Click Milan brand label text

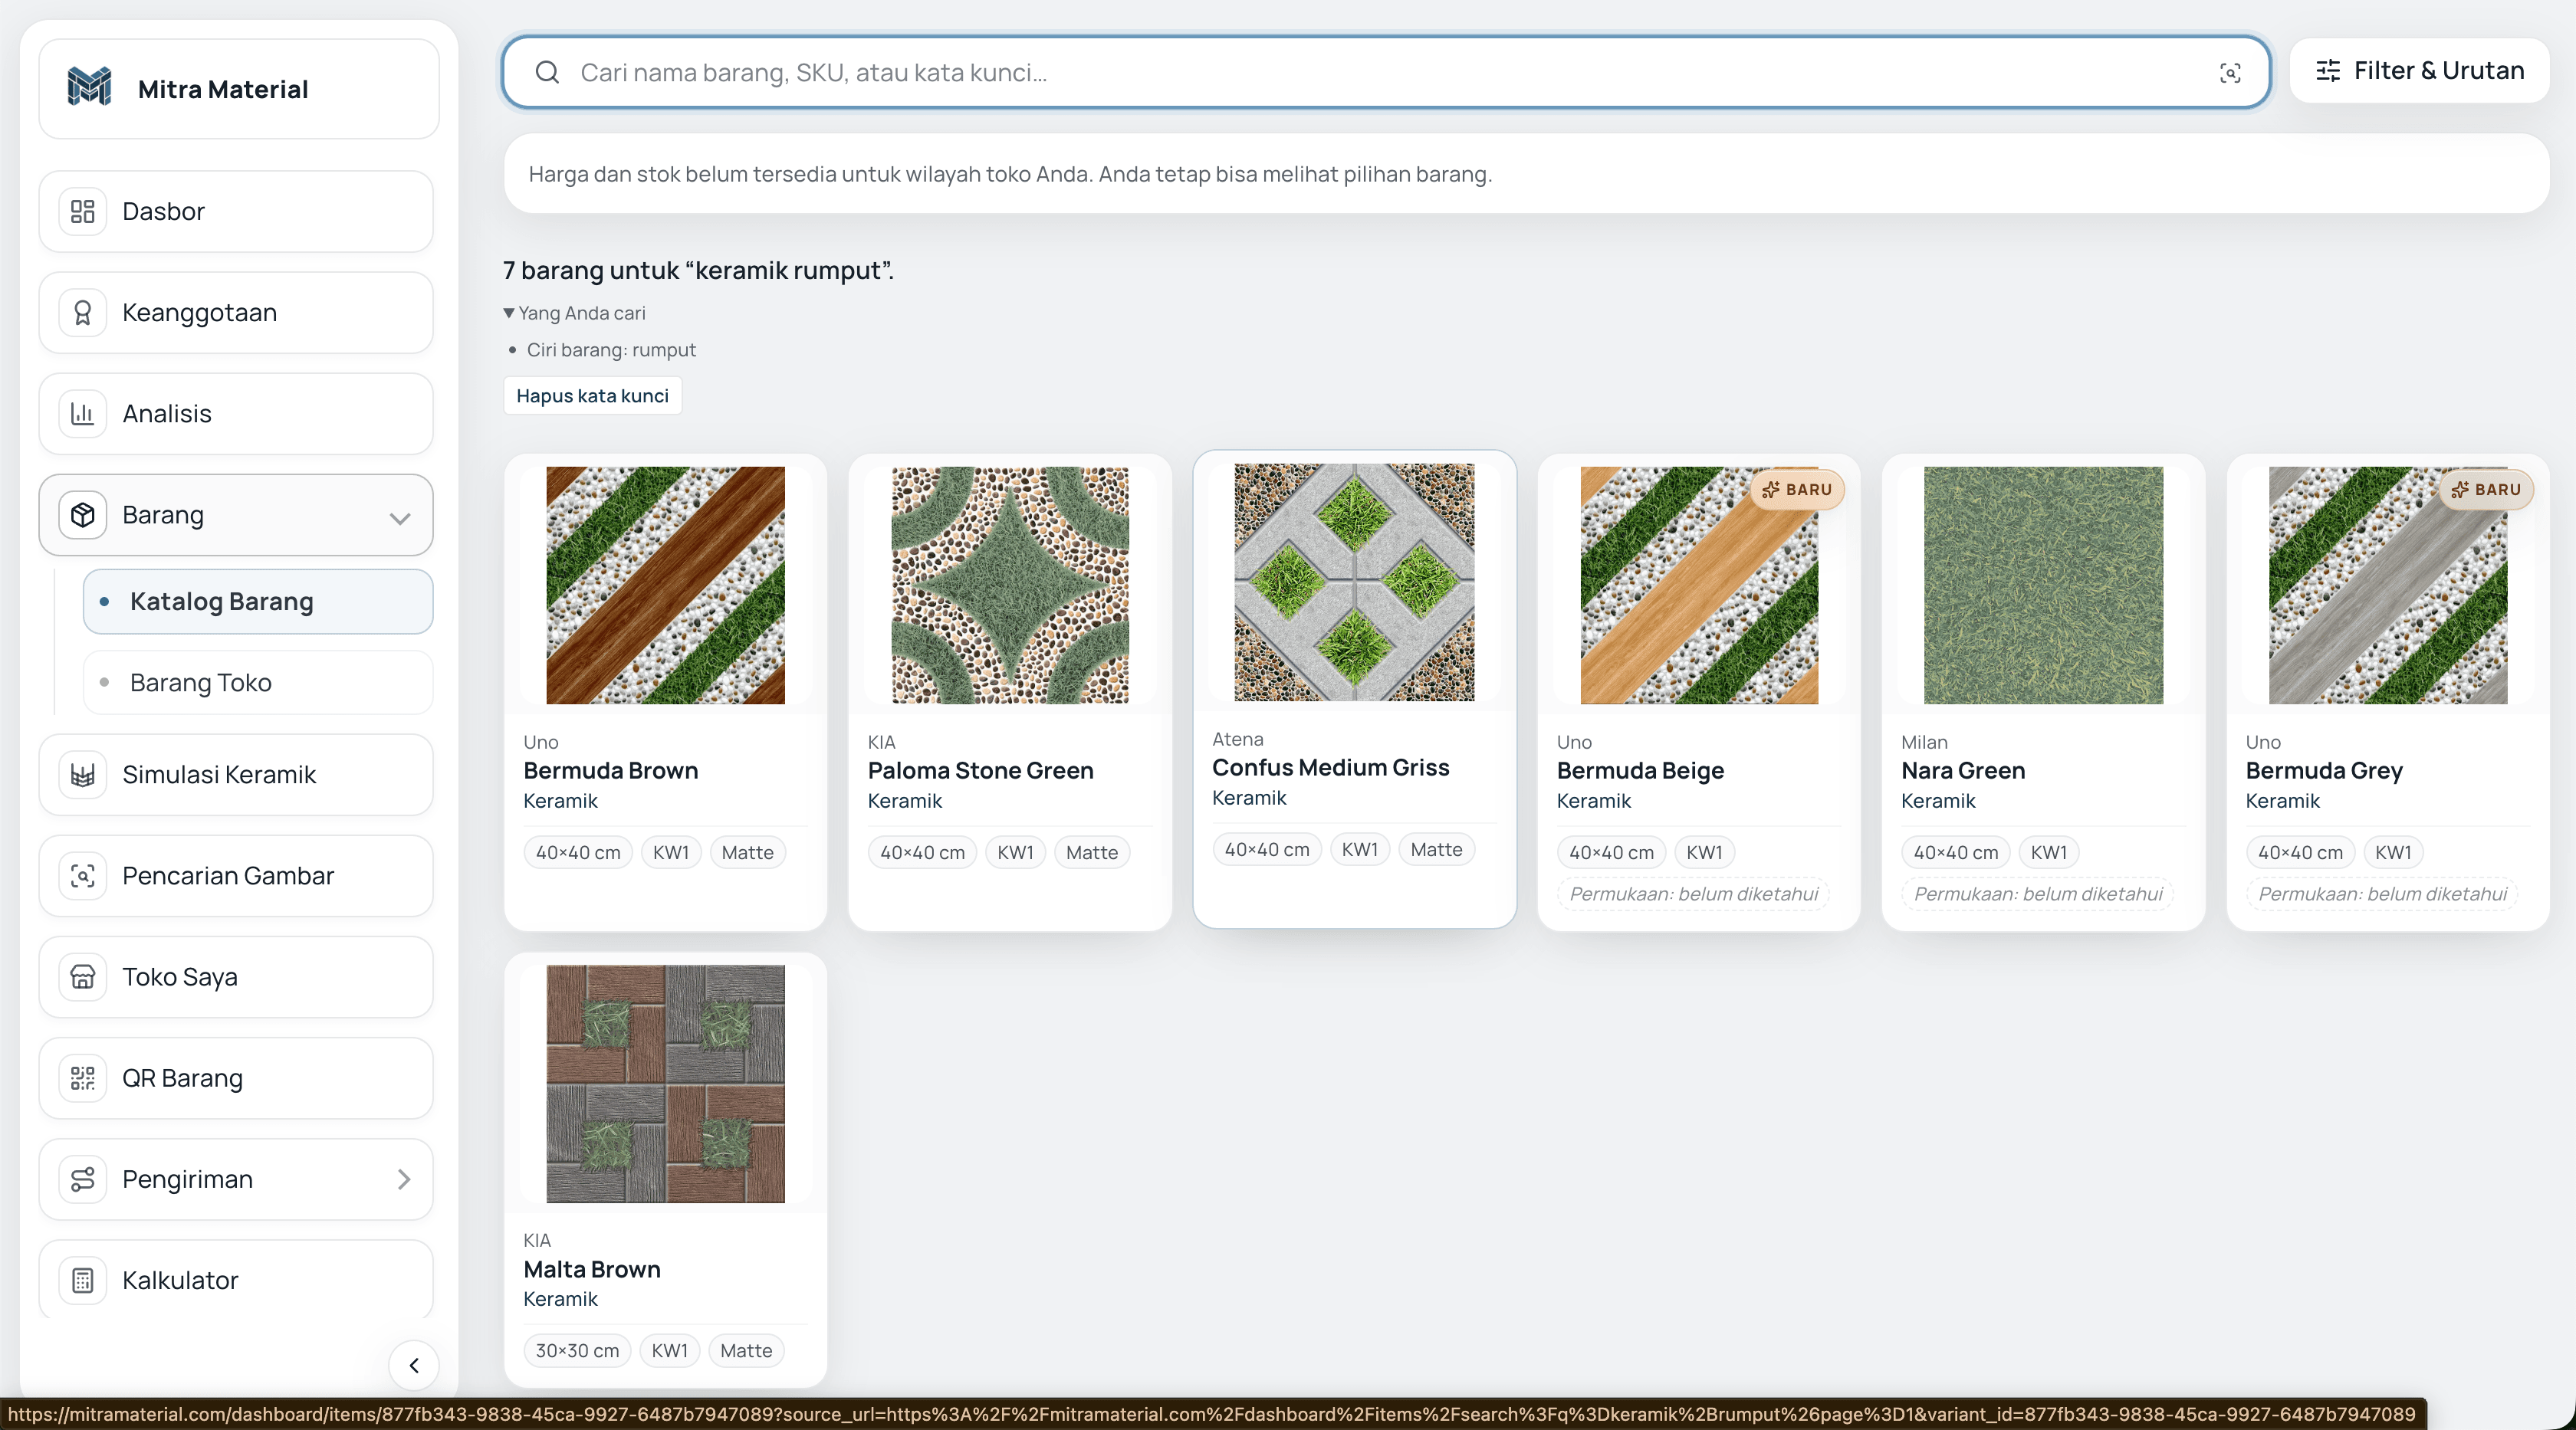(1924, 743)
